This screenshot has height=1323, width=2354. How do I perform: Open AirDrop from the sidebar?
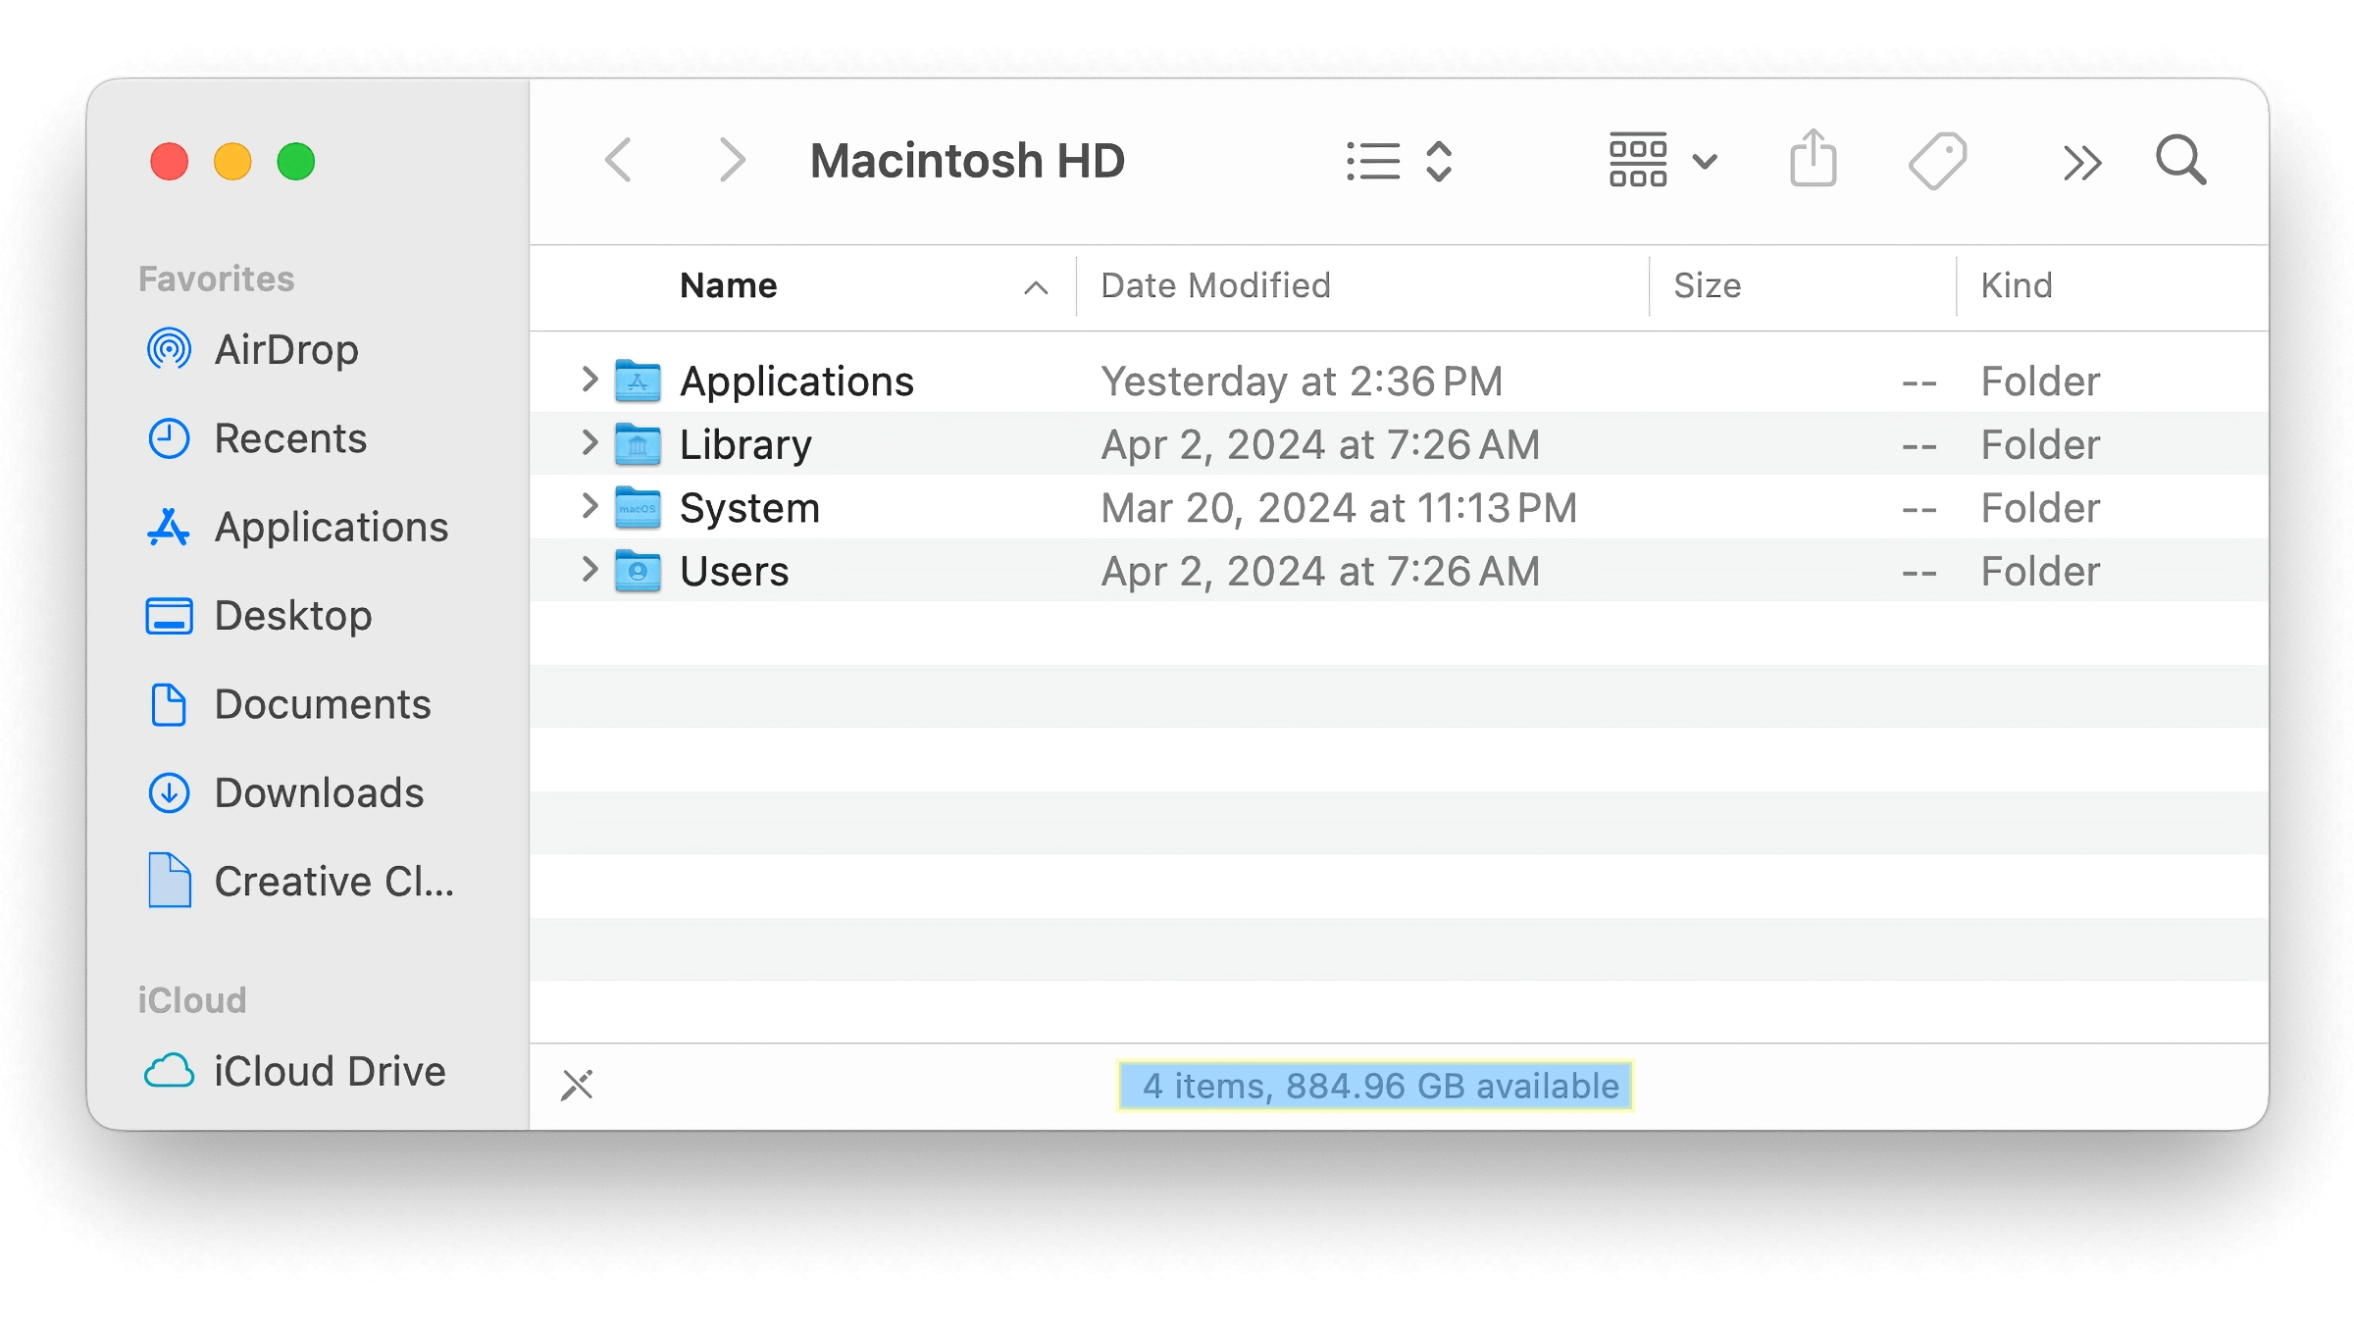tap(283, 350)
